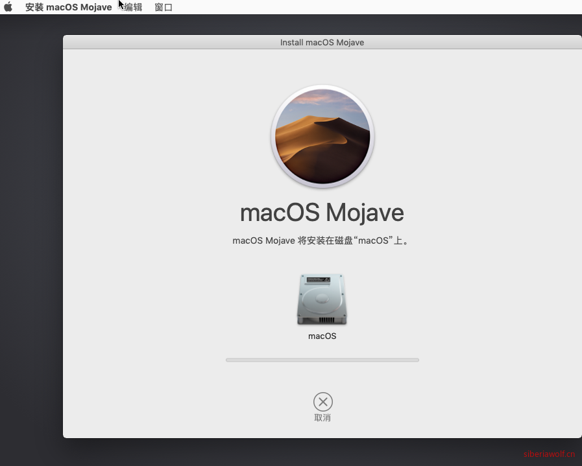This screenshot has height=466, width=582.
Task: Open the 安装 macOS Mojave menu
Action: 69,7
